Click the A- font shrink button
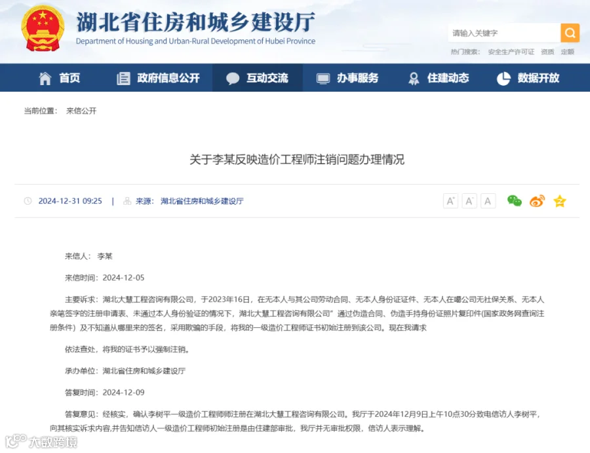Viewport: 590px width, 453px height. (469, 201)
